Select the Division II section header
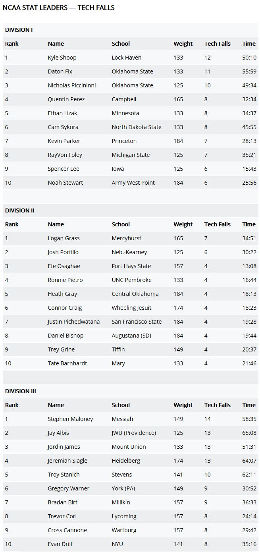 [20, 210]
